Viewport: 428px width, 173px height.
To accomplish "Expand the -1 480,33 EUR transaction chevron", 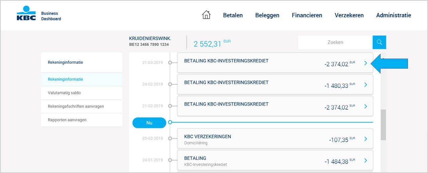I will pyautogui.click(x=365, y=85).
